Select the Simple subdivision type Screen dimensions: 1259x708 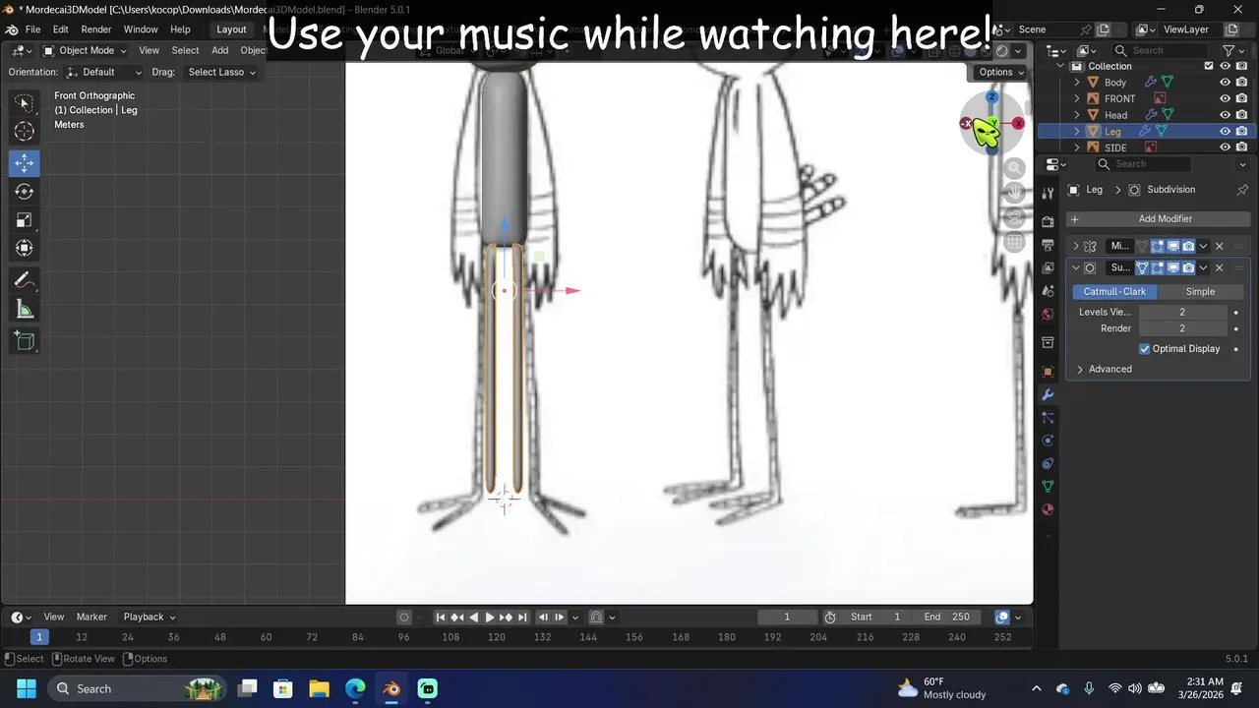point(1200,292)
